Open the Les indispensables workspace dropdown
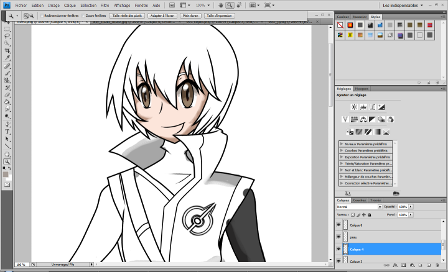The width and height of the screenshot is (448, 272). pyautogui.click(x=403, y=5)
